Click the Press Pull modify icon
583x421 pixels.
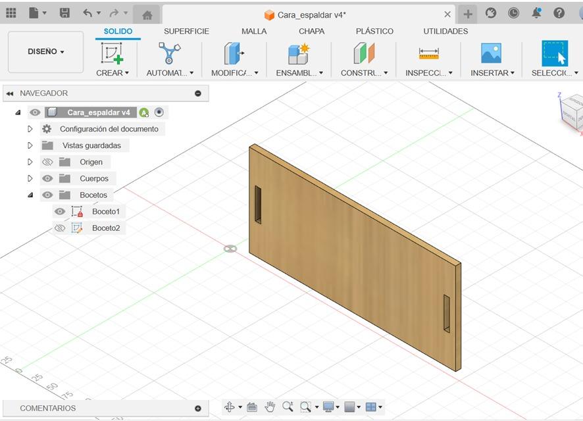(234, 53)
